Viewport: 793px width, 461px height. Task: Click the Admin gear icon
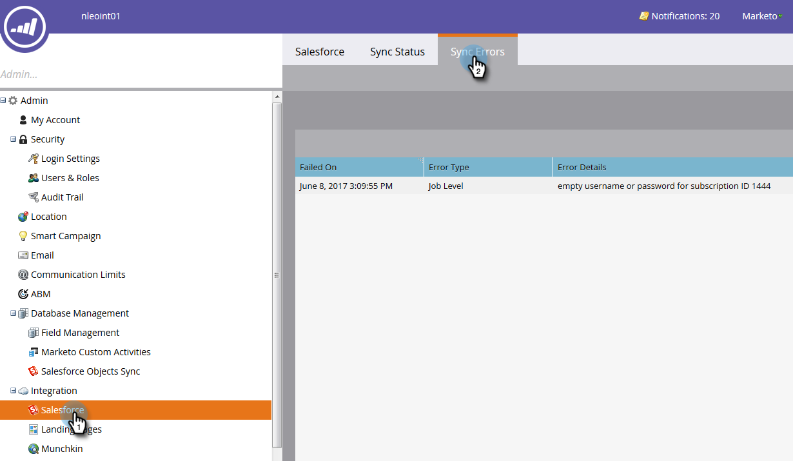click(x=13, y=101)
